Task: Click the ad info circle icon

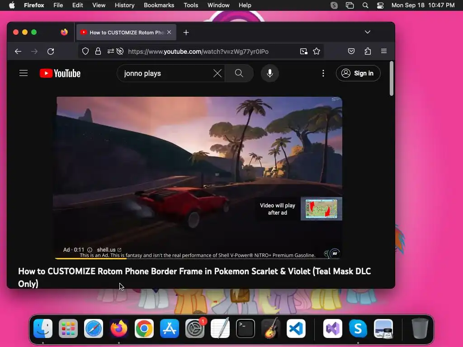Action: 90,250
